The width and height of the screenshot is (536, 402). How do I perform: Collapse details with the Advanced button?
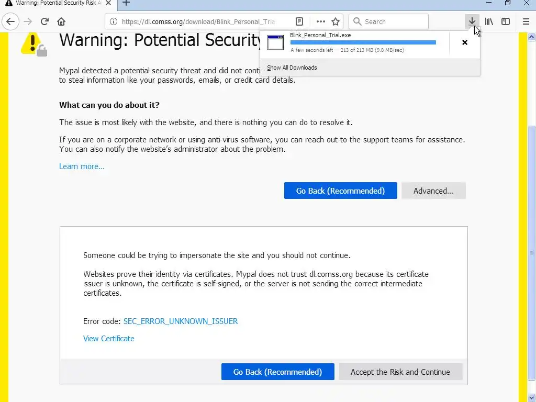tap(433, 191)
